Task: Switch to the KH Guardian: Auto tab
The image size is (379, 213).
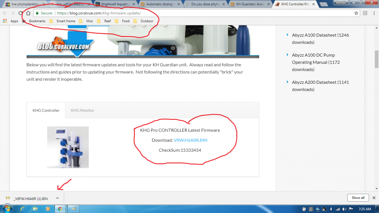Action: (x=250, y=4)
